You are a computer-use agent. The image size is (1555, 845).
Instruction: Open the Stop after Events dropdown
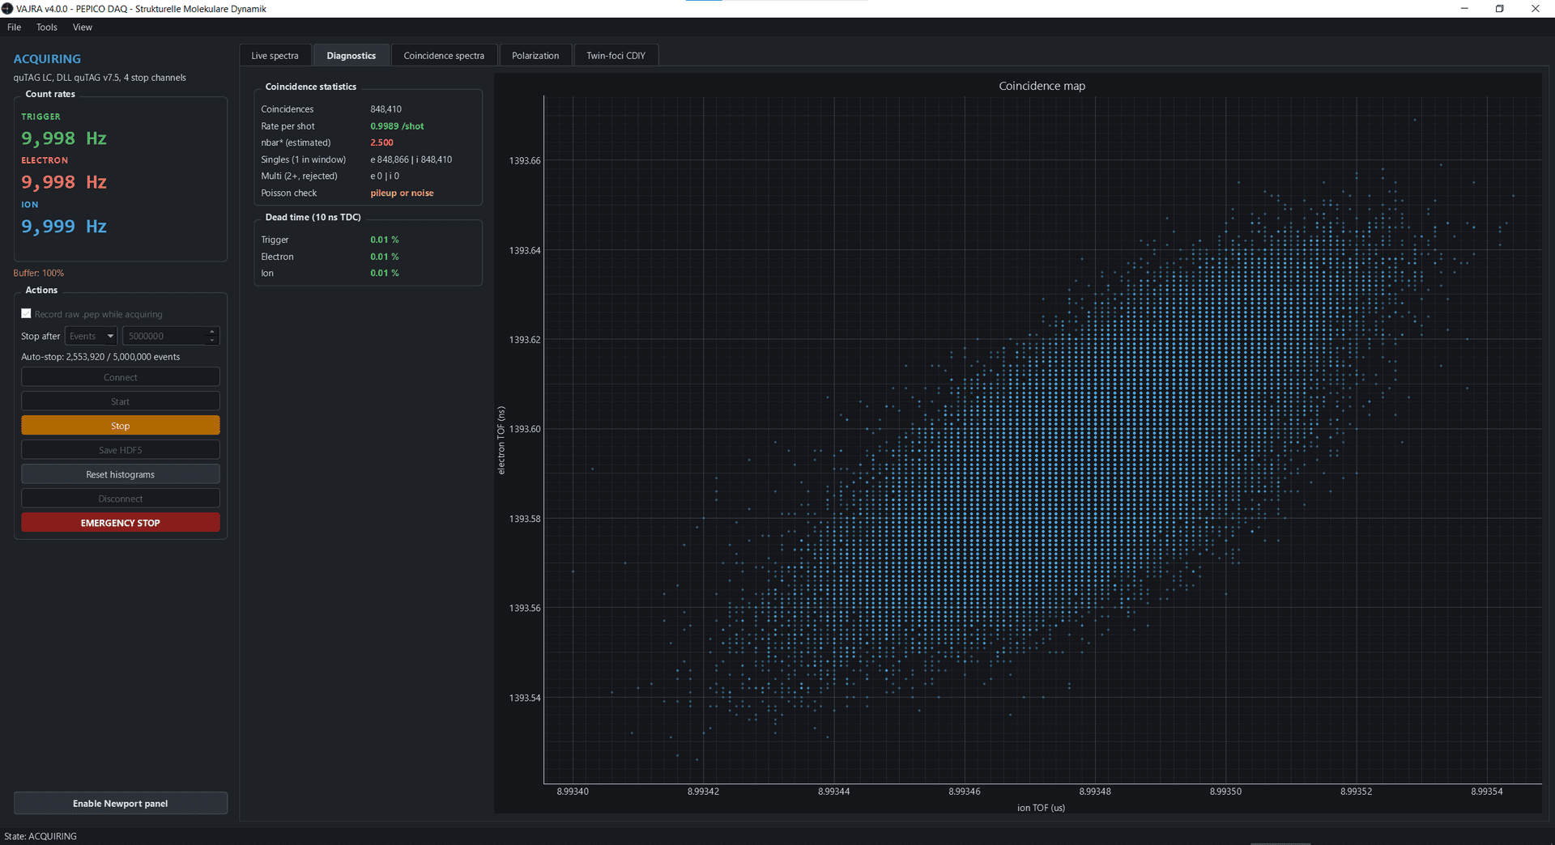[x=91, y=336]
